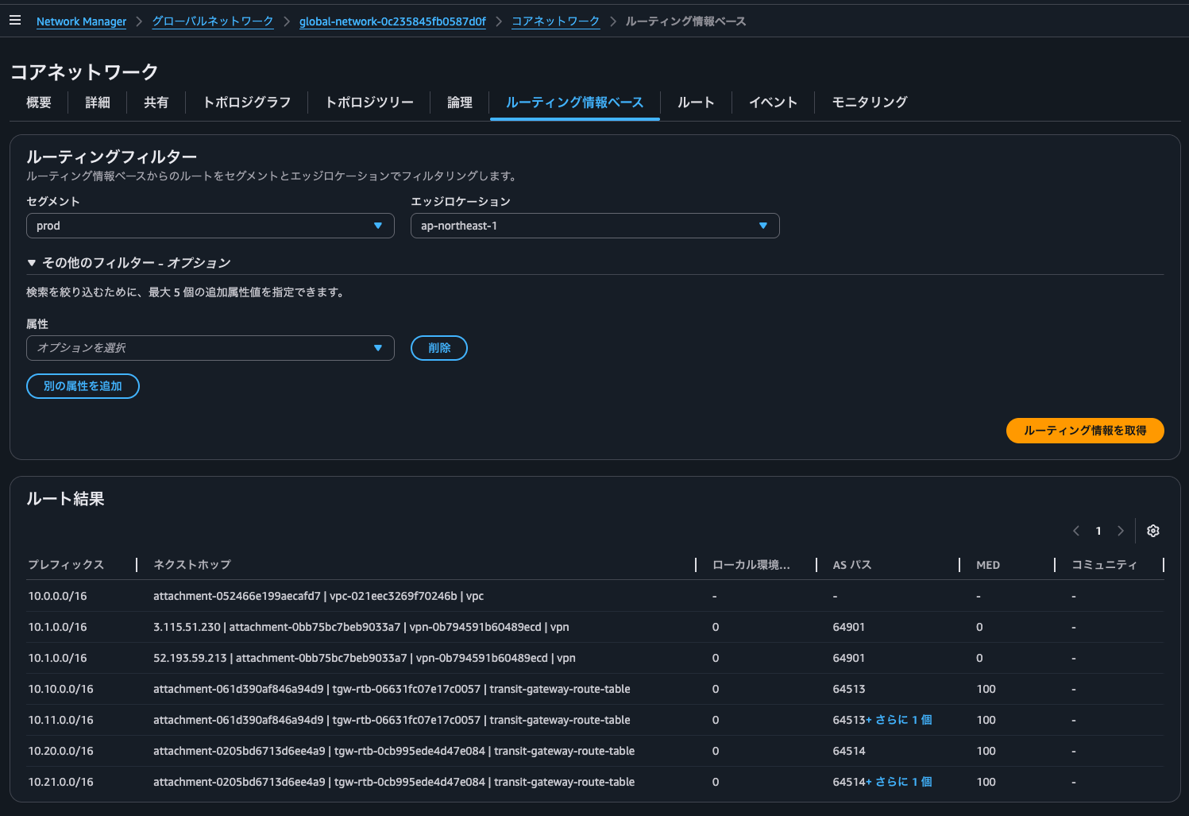Image resolution: width=1189 pixels, height=816 pixels.
Task: Click ルーティングフィルター heading
Action: pyautogui.click(x=111, y=157)
